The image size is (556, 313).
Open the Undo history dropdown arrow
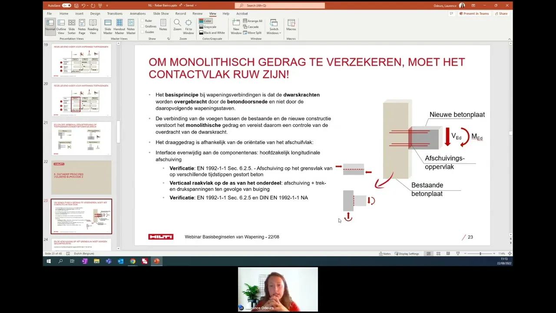(x=88, y=6)
